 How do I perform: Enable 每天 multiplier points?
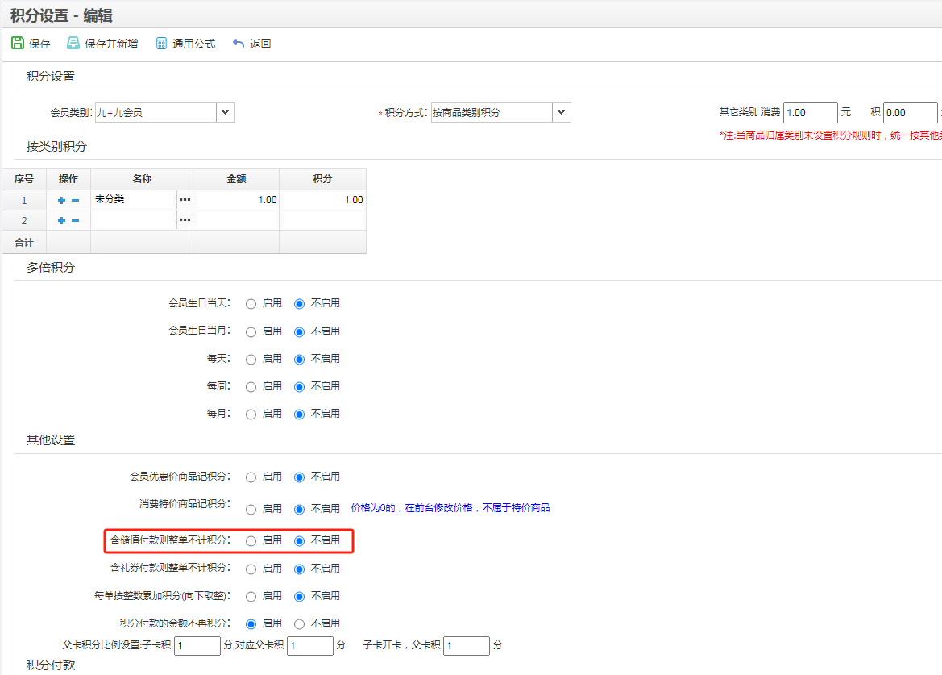point(251,360)
